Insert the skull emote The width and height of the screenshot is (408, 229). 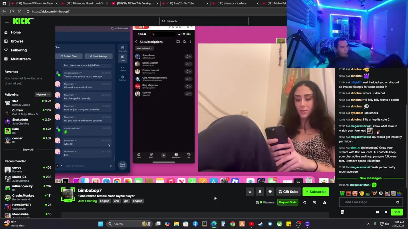click(x=381, y=193)
